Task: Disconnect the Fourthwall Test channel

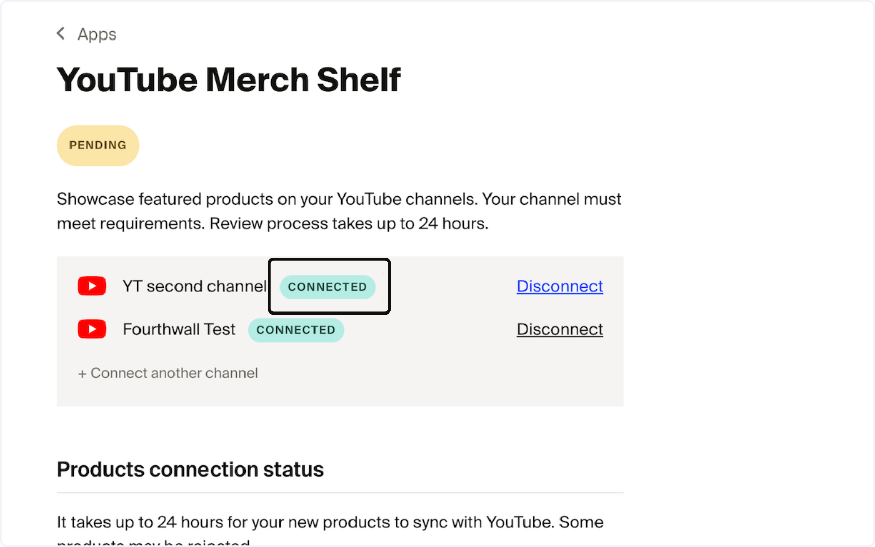Action: pos(559,329)
